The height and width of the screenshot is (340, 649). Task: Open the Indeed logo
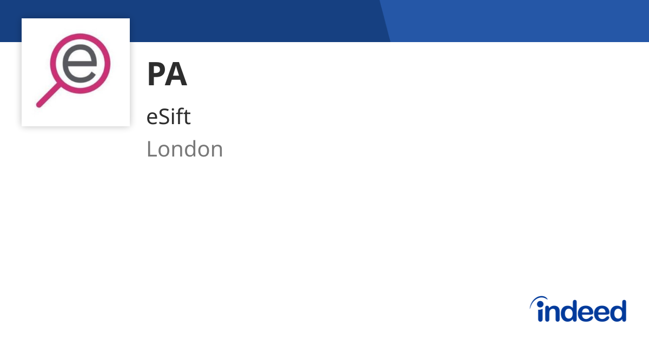tap(578, 309)
